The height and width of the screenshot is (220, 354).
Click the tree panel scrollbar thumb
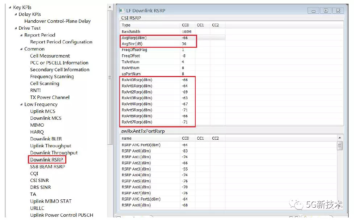110,77
